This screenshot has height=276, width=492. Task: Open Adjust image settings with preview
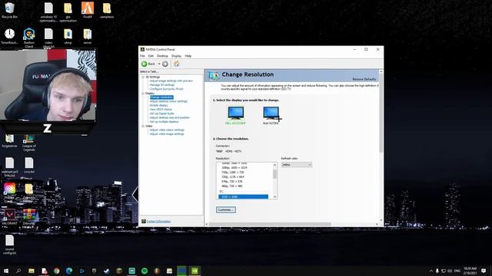point(171,80)
